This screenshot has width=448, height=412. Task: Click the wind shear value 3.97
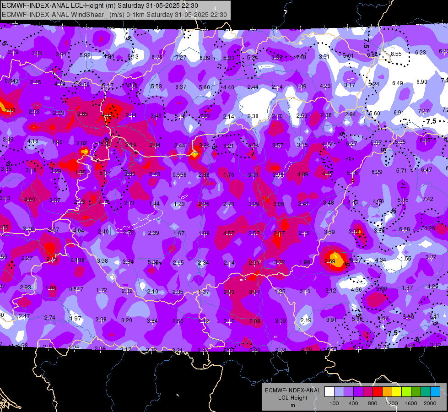pyautogui.click(x=254, y=292)
